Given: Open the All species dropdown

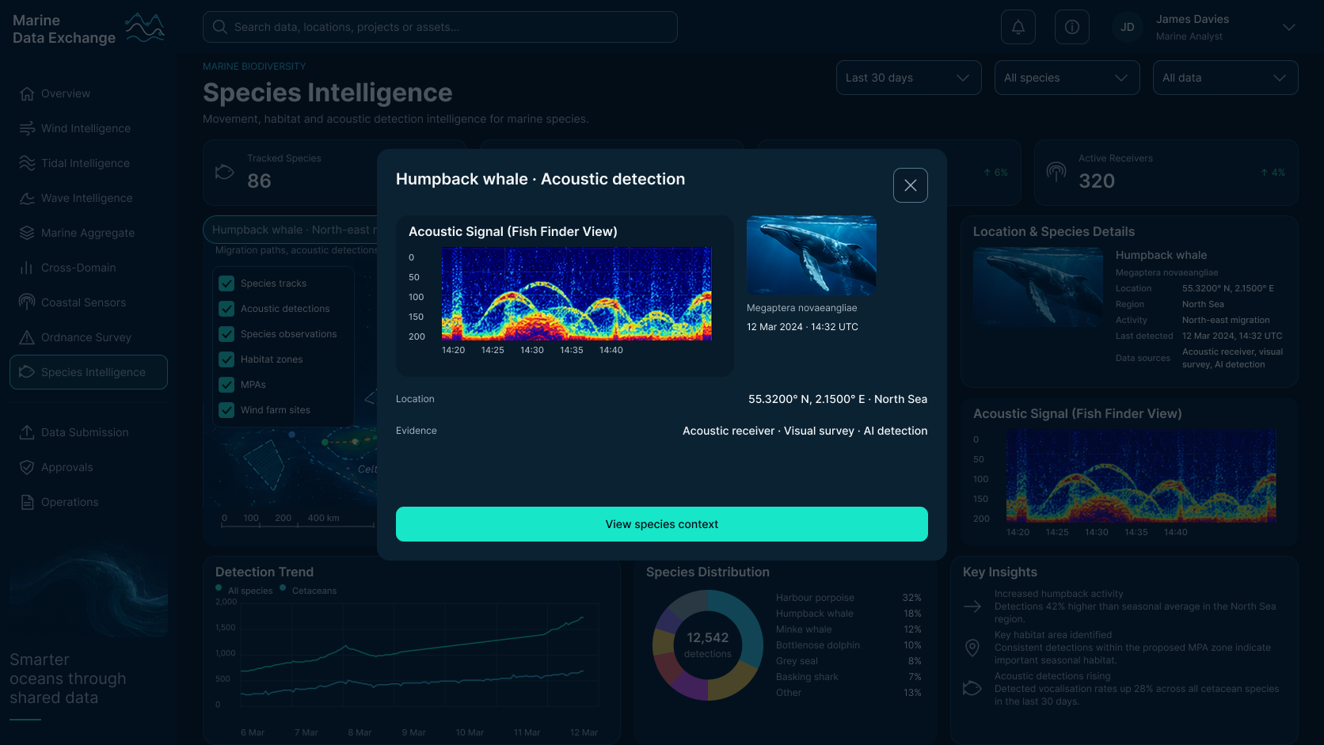Looking at the screenshot, I should [x=1067, y=78].
